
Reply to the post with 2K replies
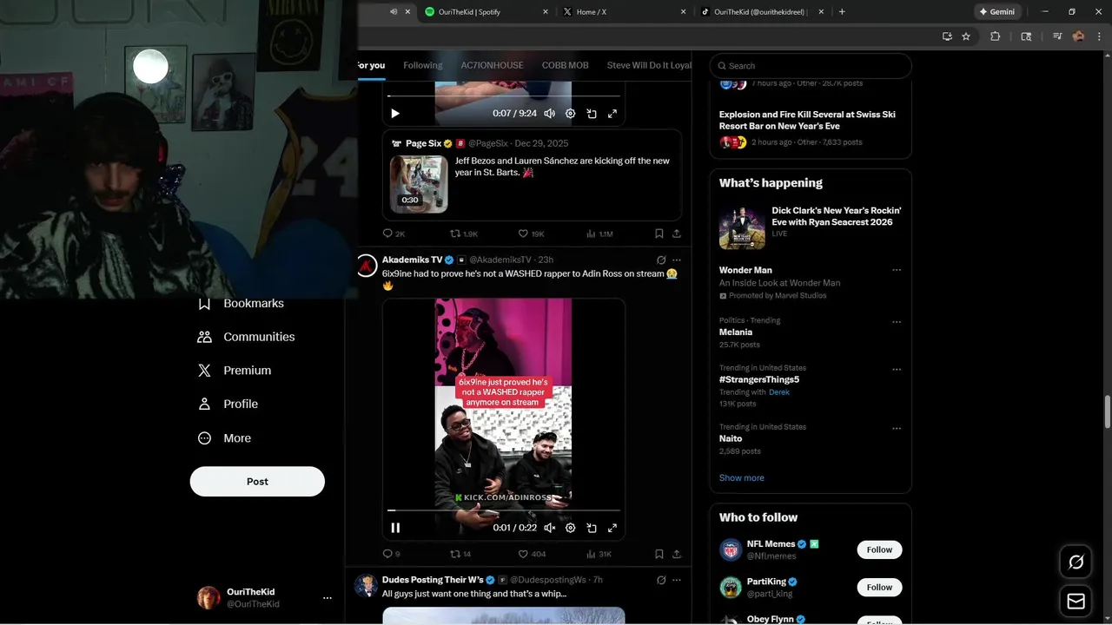coord(394,234)
